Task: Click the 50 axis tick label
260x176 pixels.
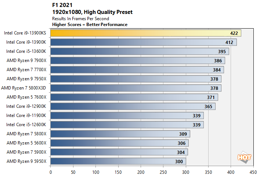Action: coord(73,172)
